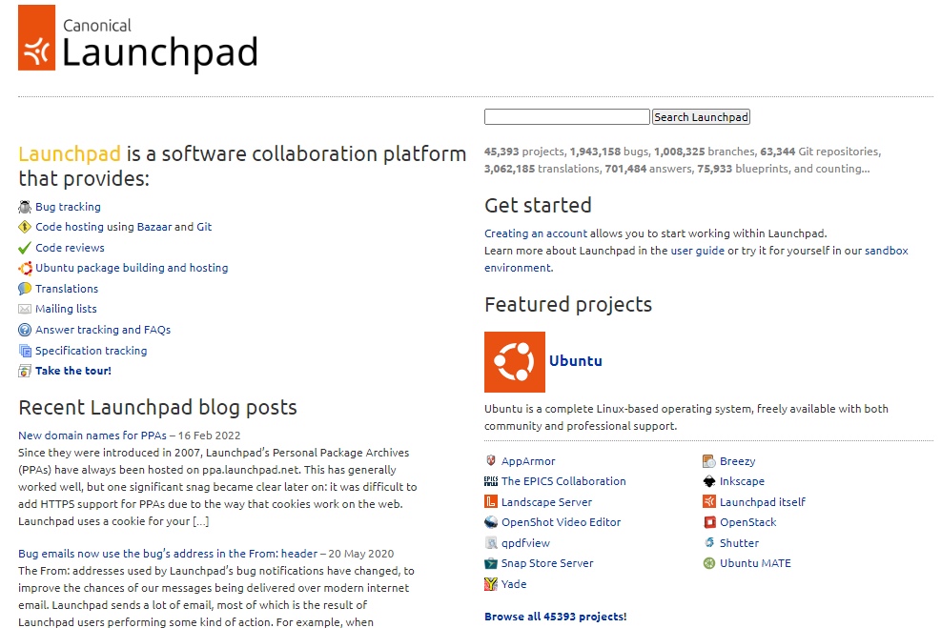Click the Ubuntu MATE project icon
This screenshot has height=628, width=941.
709,563
